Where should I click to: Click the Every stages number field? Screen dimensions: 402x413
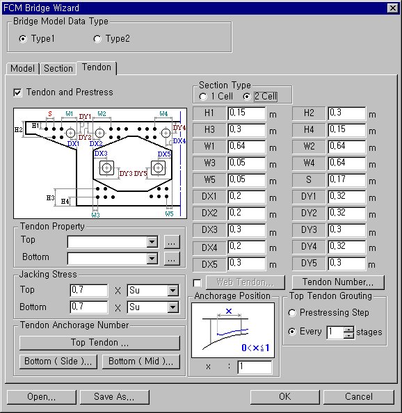(335, 332)
